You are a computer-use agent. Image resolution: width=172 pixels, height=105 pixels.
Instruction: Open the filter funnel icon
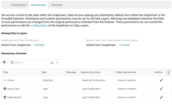[x=4, y=62]
